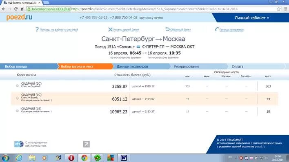Image resolution: width=289 pixels, height=162 pixels.
Task: Open browser home page icon
Action: 22,9
